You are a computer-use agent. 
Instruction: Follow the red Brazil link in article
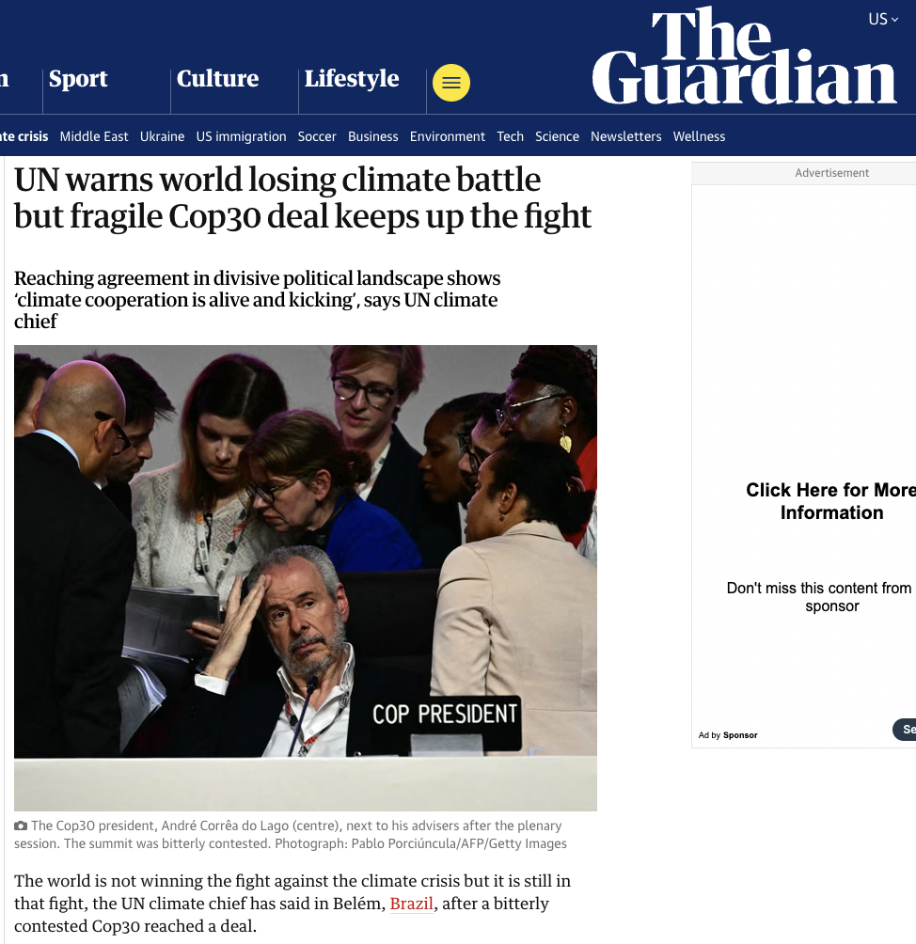tap(411, 904)
